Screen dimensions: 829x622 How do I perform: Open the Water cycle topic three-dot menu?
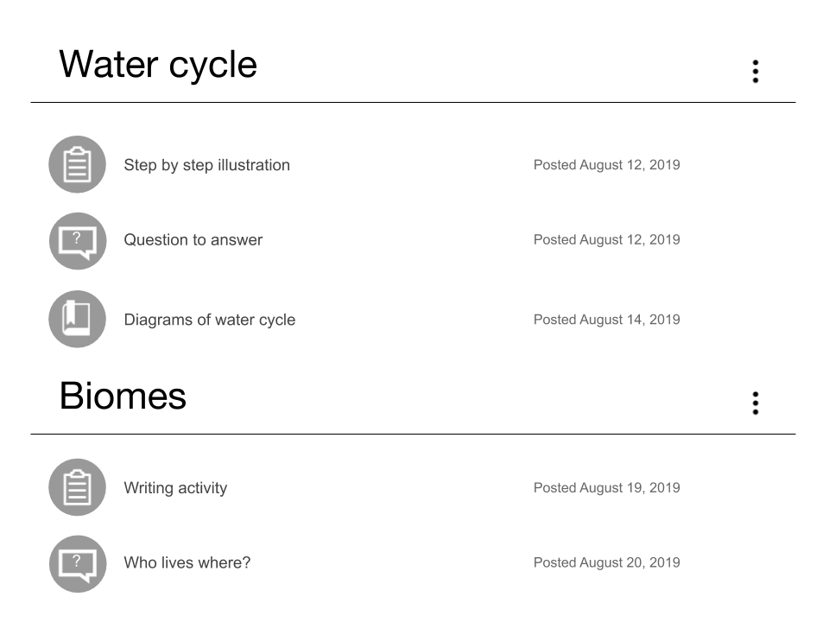click(756, 72)
